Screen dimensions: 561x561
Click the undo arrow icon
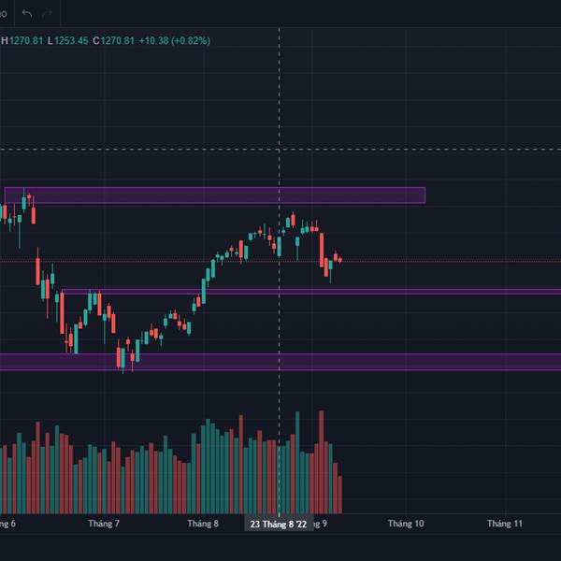(27, 14)
